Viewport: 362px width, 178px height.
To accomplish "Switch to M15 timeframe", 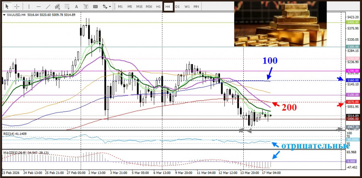I will pyautogui.click(x=139, y=6).
